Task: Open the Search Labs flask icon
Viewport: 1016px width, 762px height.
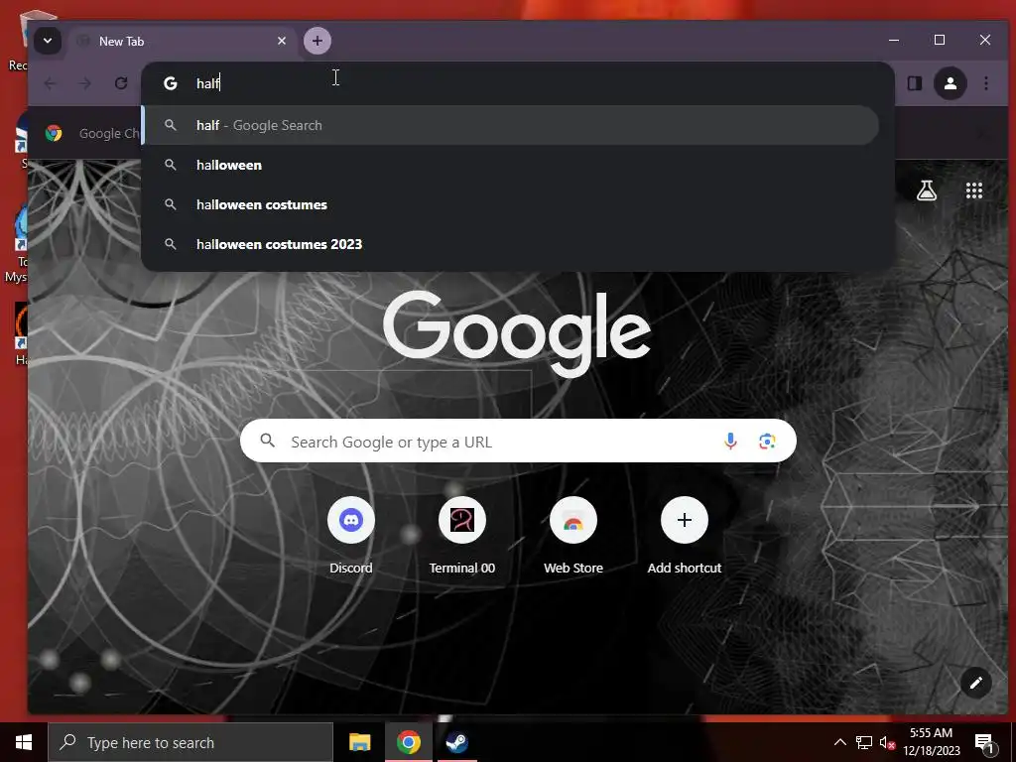Action: pos(927,190)
